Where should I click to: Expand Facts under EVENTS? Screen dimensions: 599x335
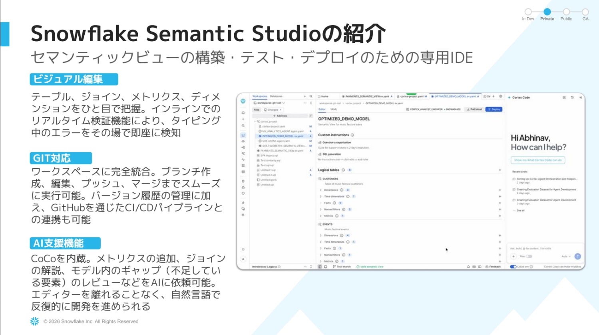point(320,248)
